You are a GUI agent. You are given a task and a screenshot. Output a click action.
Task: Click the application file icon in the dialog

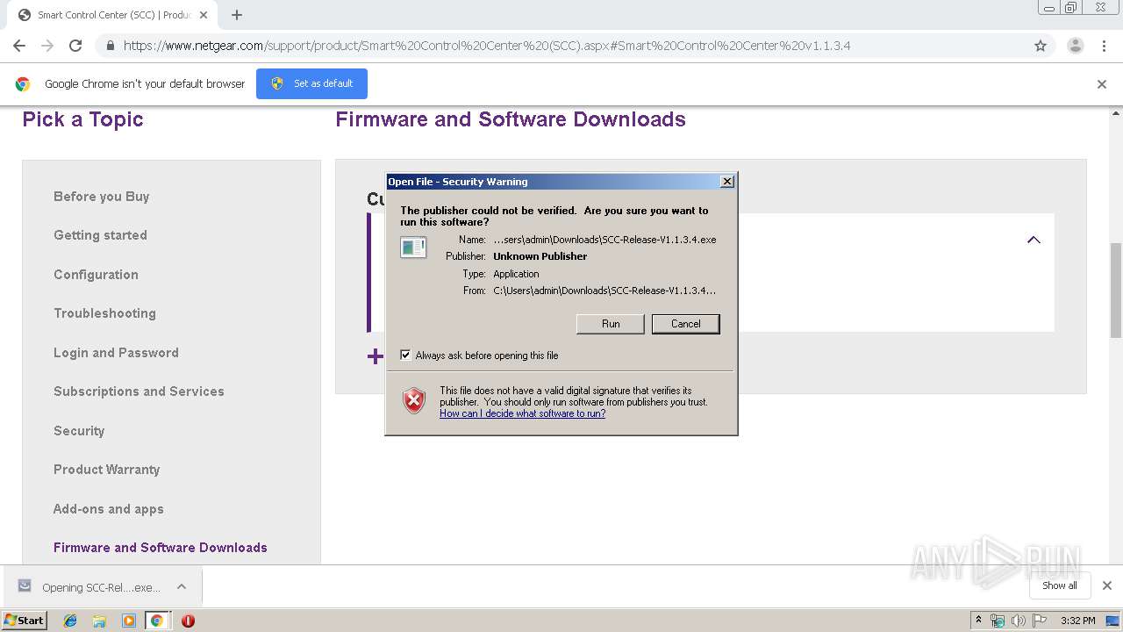(413, 248)
